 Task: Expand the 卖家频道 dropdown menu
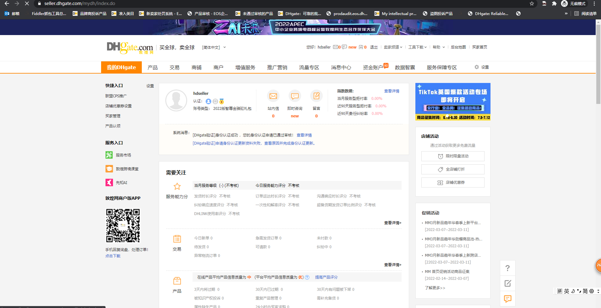[393, 47]
